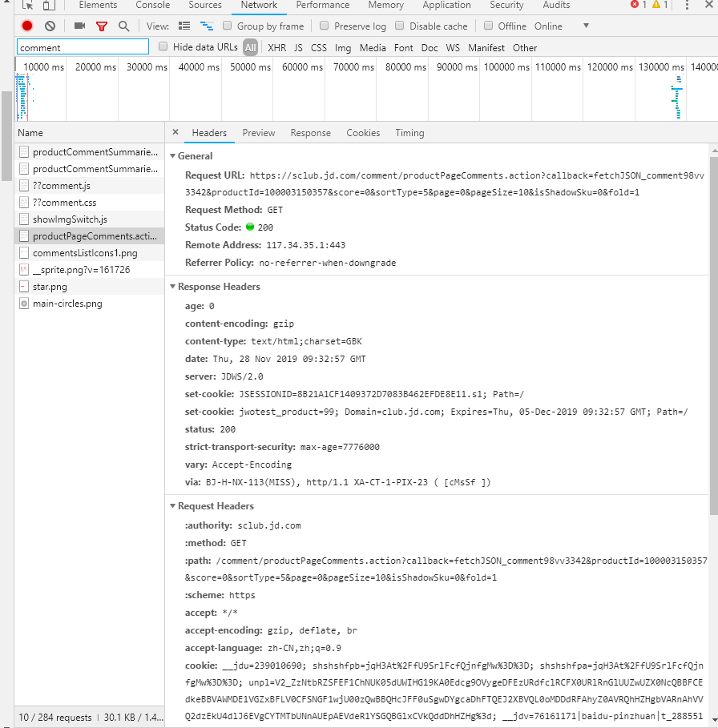Click the filter text input field
718x728 pixels.
83,47
